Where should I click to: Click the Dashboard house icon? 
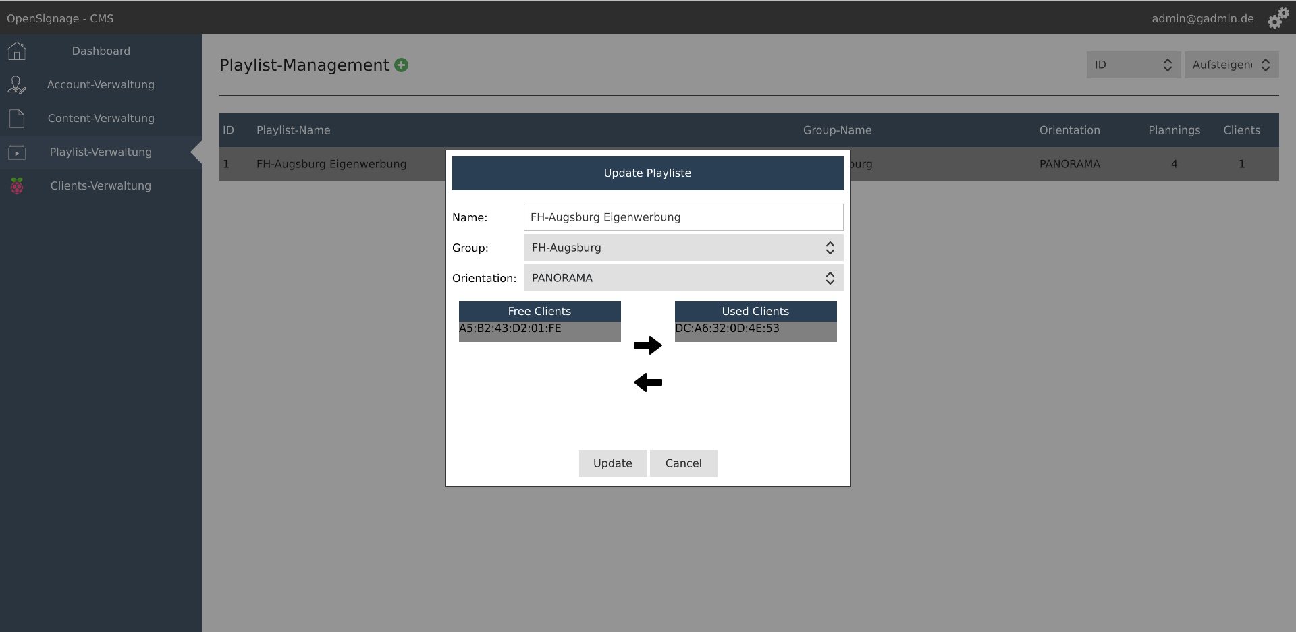pos(17,51)
